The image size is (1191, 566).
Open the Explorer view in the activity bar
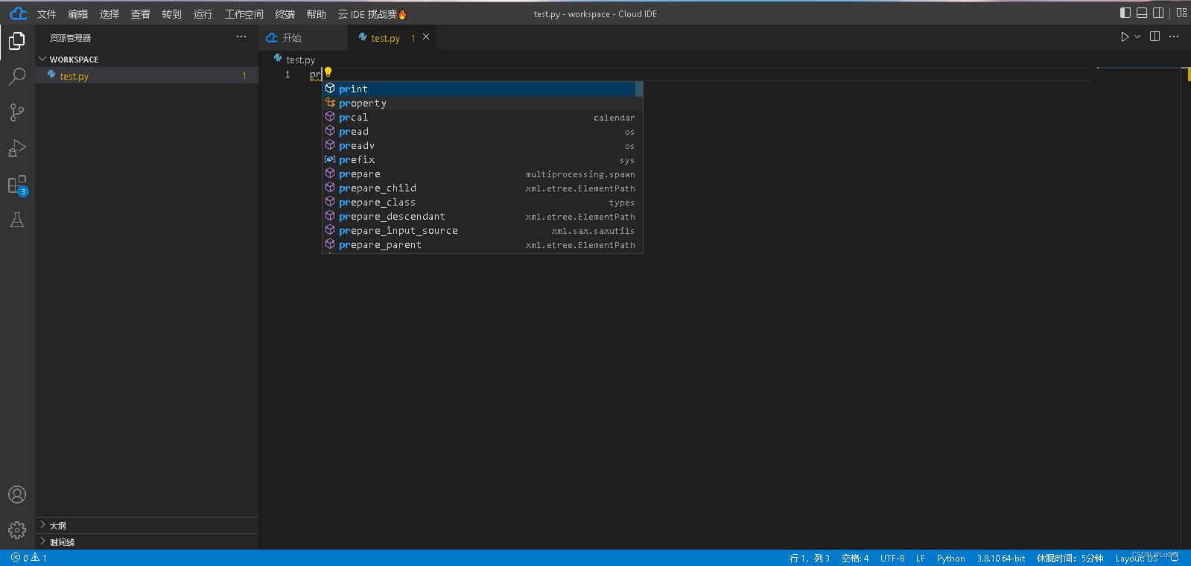coord(17,40)
